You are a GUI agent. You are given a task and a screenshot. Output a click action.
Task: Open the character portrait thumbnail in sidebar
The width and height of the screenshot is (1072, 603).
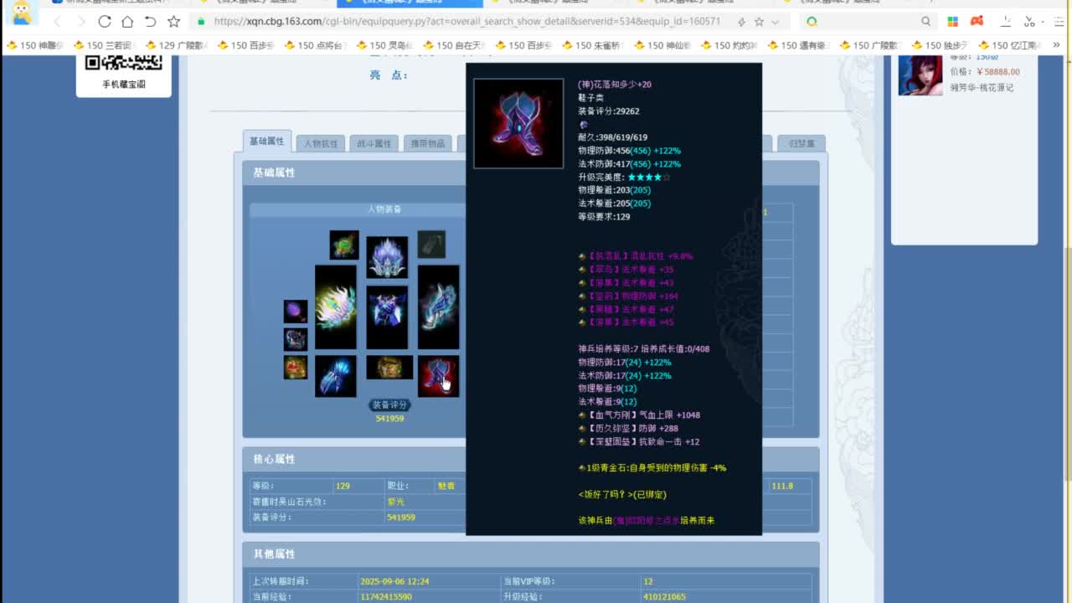[920, 75]
